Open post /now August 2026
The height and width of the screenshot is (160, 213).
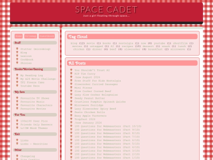[87, 77]
